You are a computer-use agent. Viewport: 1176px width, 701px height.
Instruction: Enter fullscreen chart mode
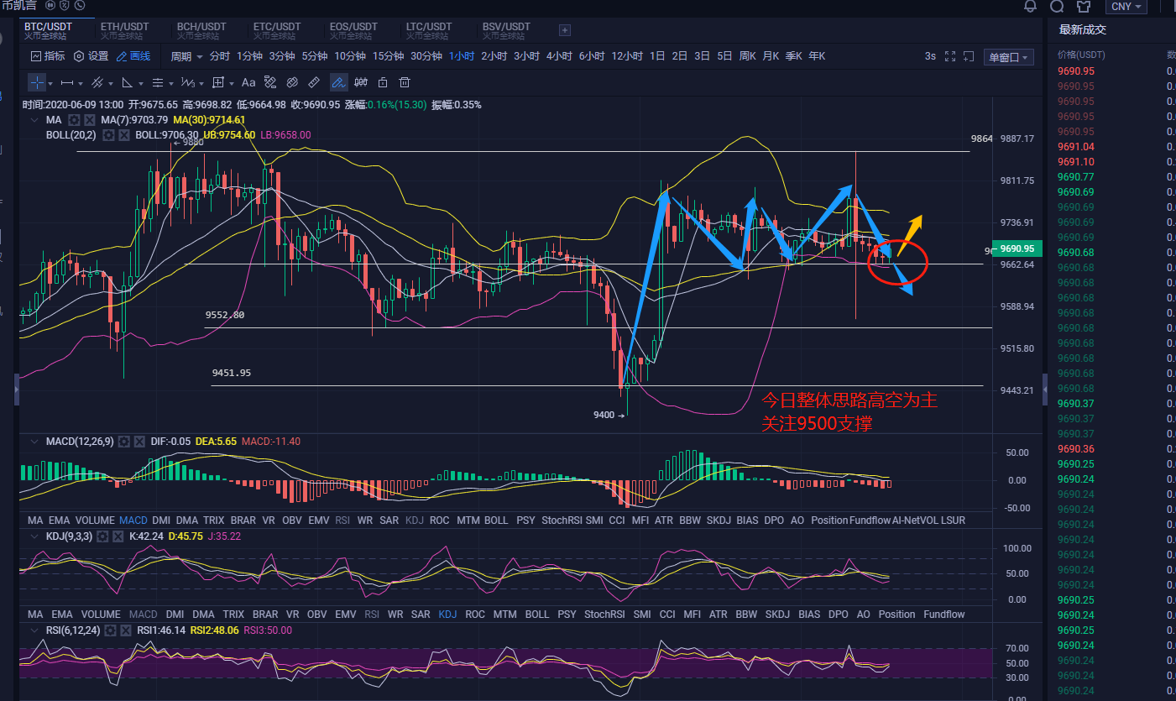coord(951,56)
